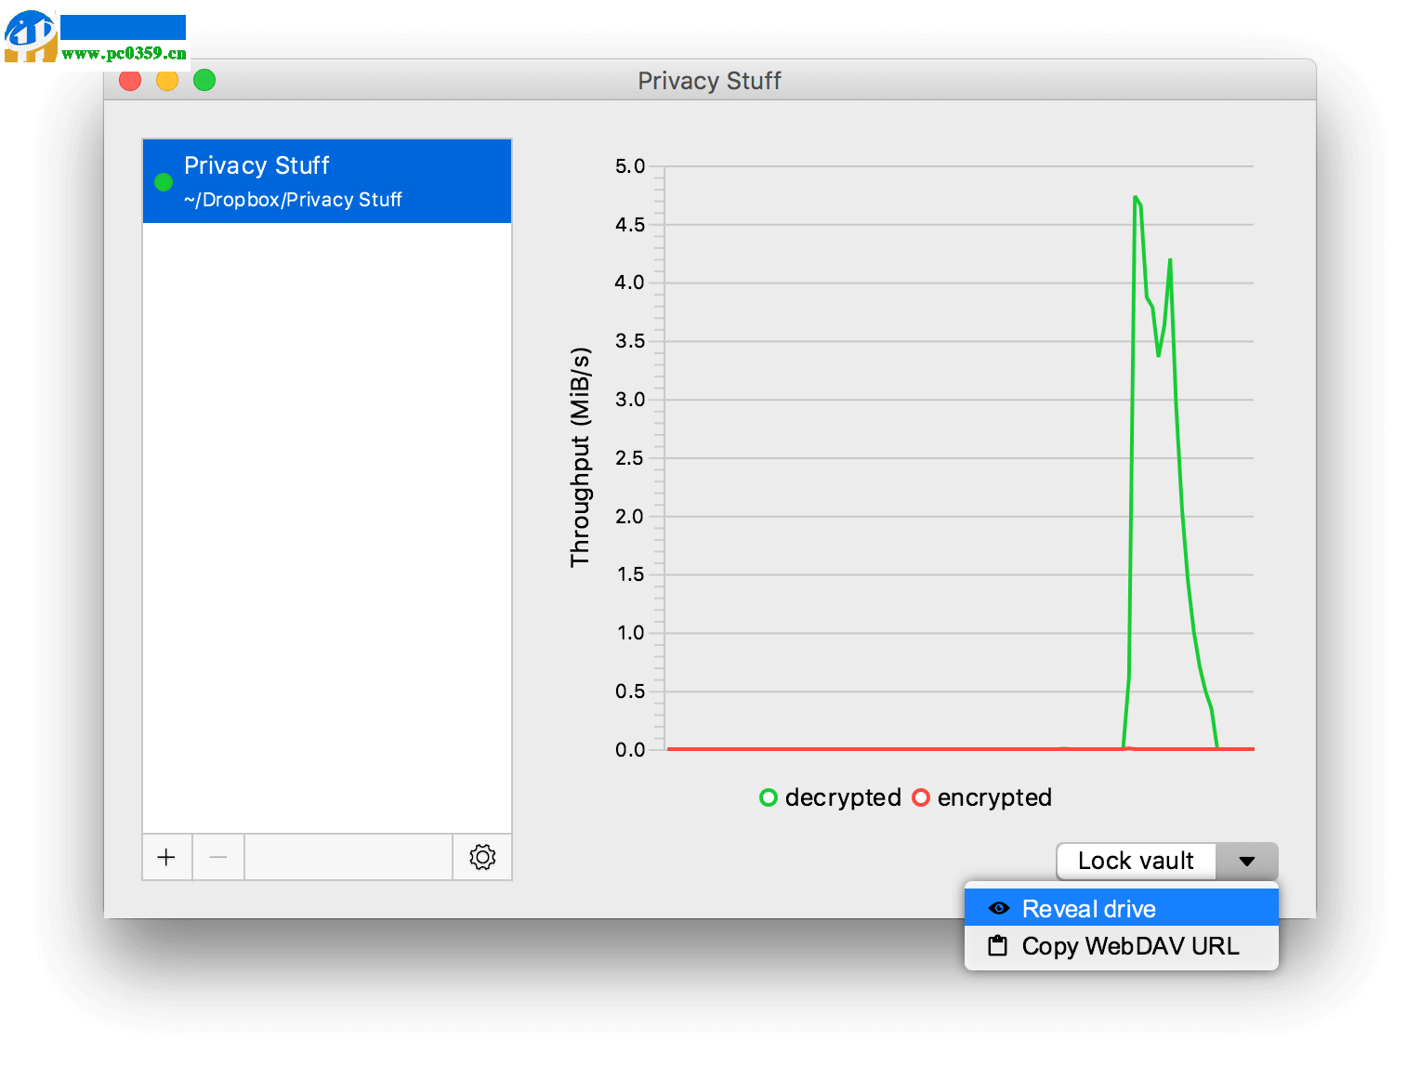Screen dimensions: 1420x1067
Task: Click the decrypted legend marker
Action: [x=769, y=797]
